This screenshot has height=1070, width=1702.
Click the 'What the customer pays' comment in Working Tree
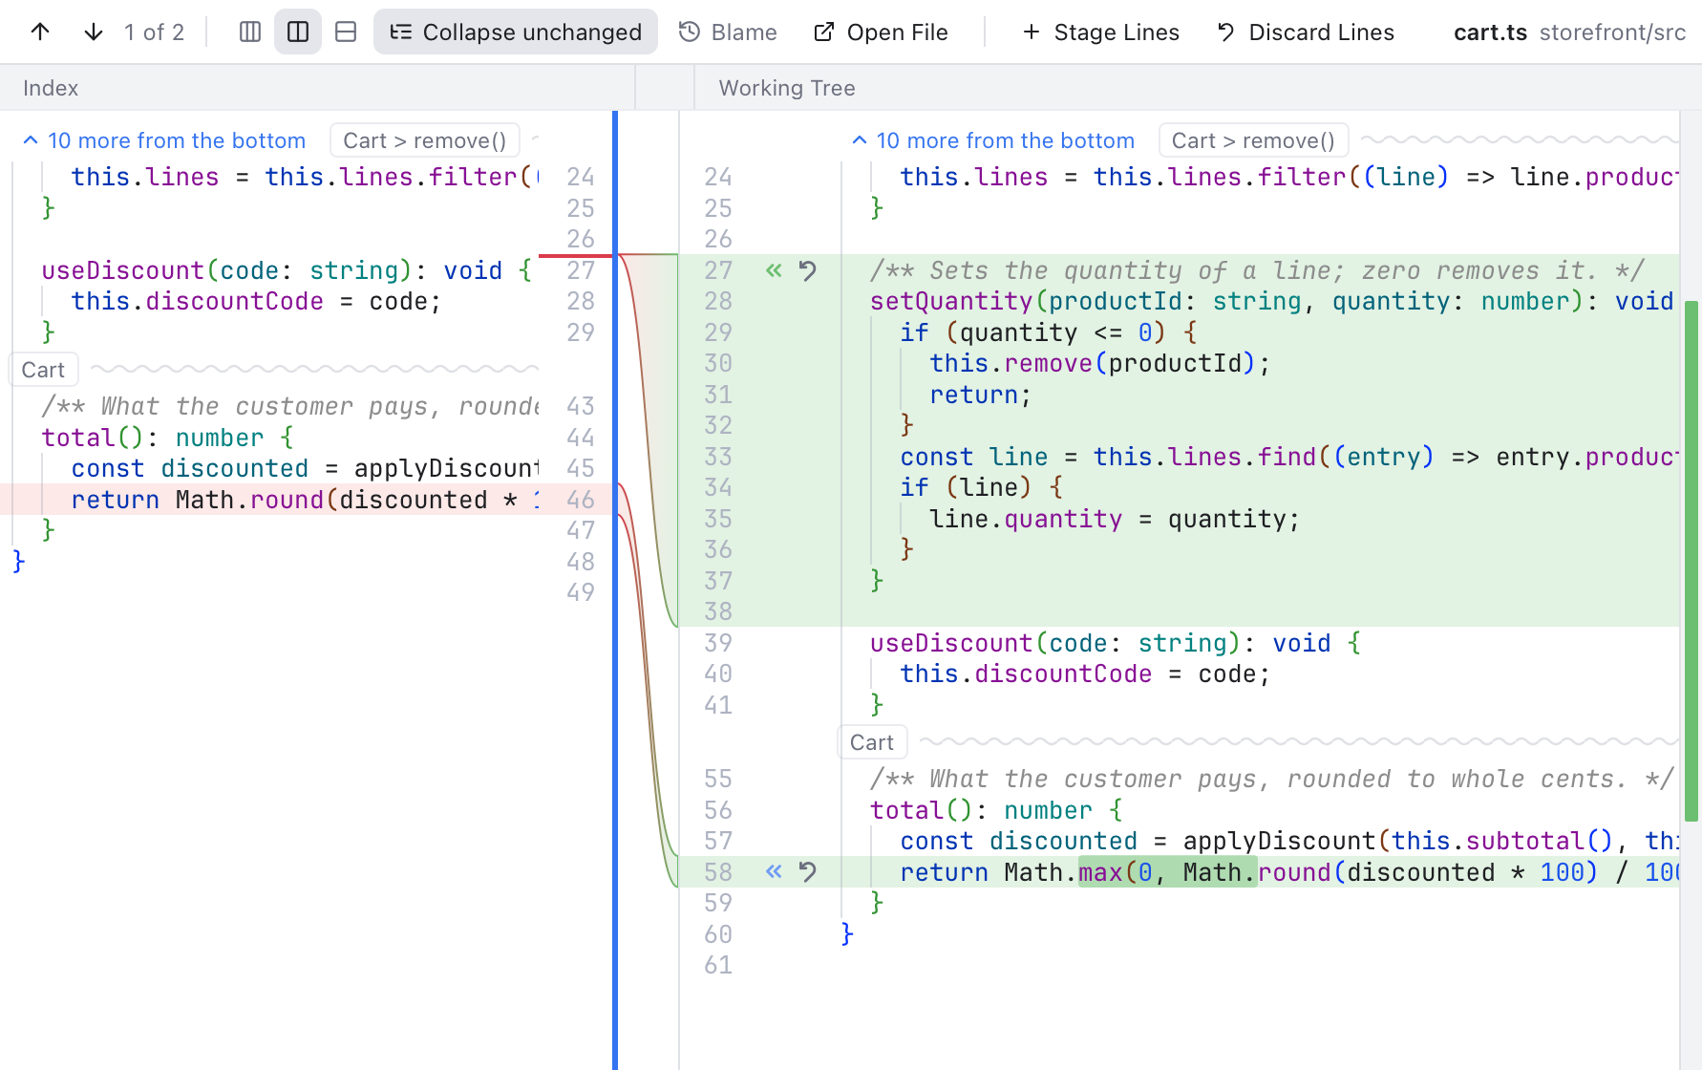1271,780
